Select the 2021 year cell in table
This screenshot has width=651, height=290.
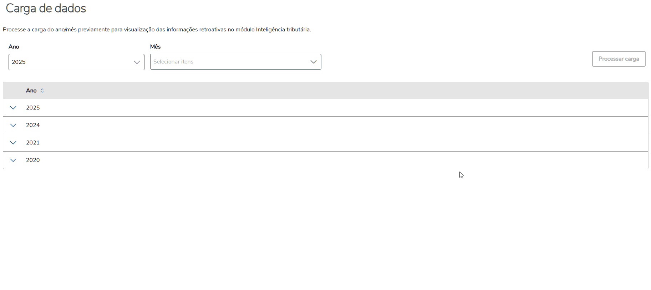click(33, 143)
